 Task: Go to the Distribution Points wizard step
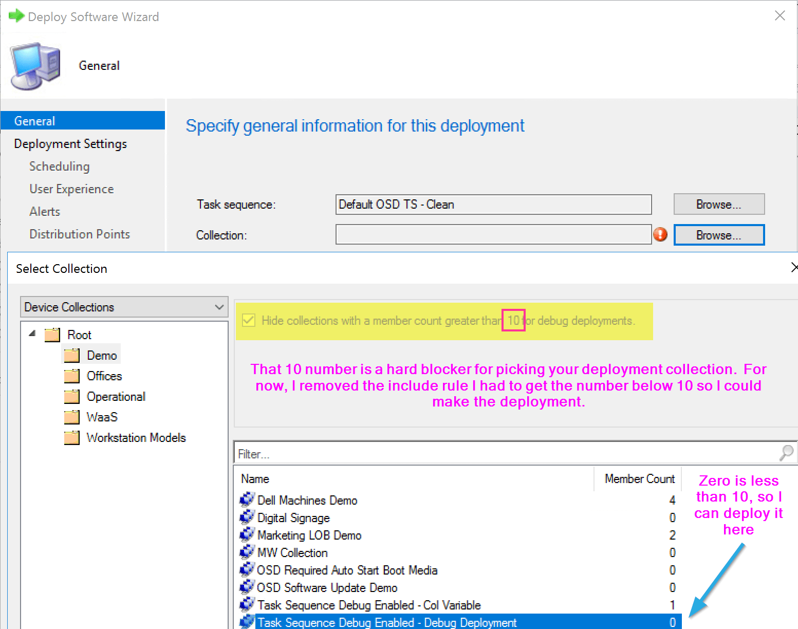click(x=80, y=234)
